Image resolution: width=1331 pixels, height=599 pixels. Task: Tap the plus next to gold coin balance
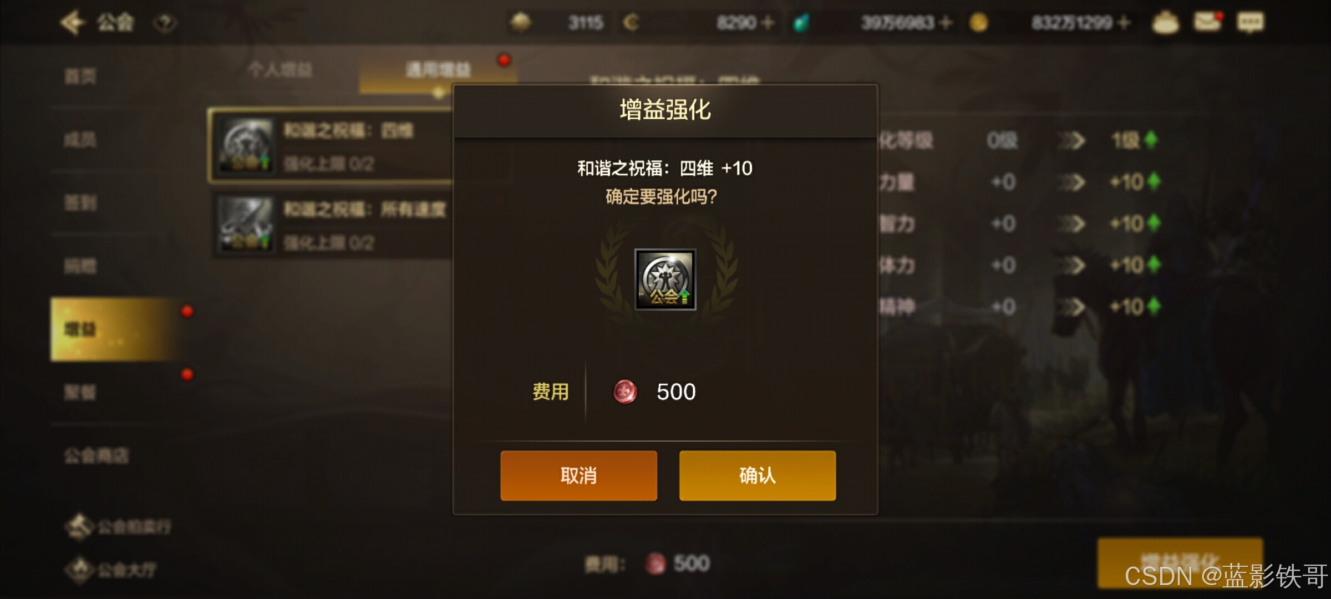1124,23
